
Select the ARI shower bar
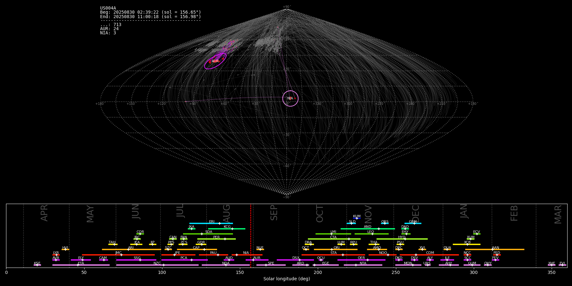pyautogui.click(x=131, y=249)
